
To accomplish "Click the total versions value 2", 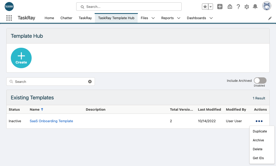I will 171,121.
